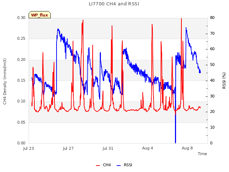Toggle the CH4 legend entry

point(103,165)
